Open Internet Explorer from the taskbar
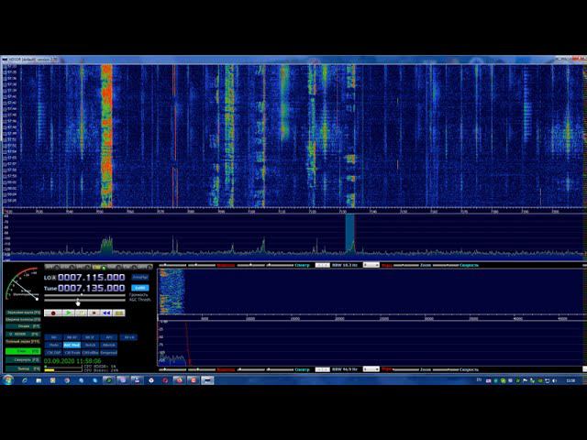This screenshot has width=587, height=440. click(x=25, y=380)
